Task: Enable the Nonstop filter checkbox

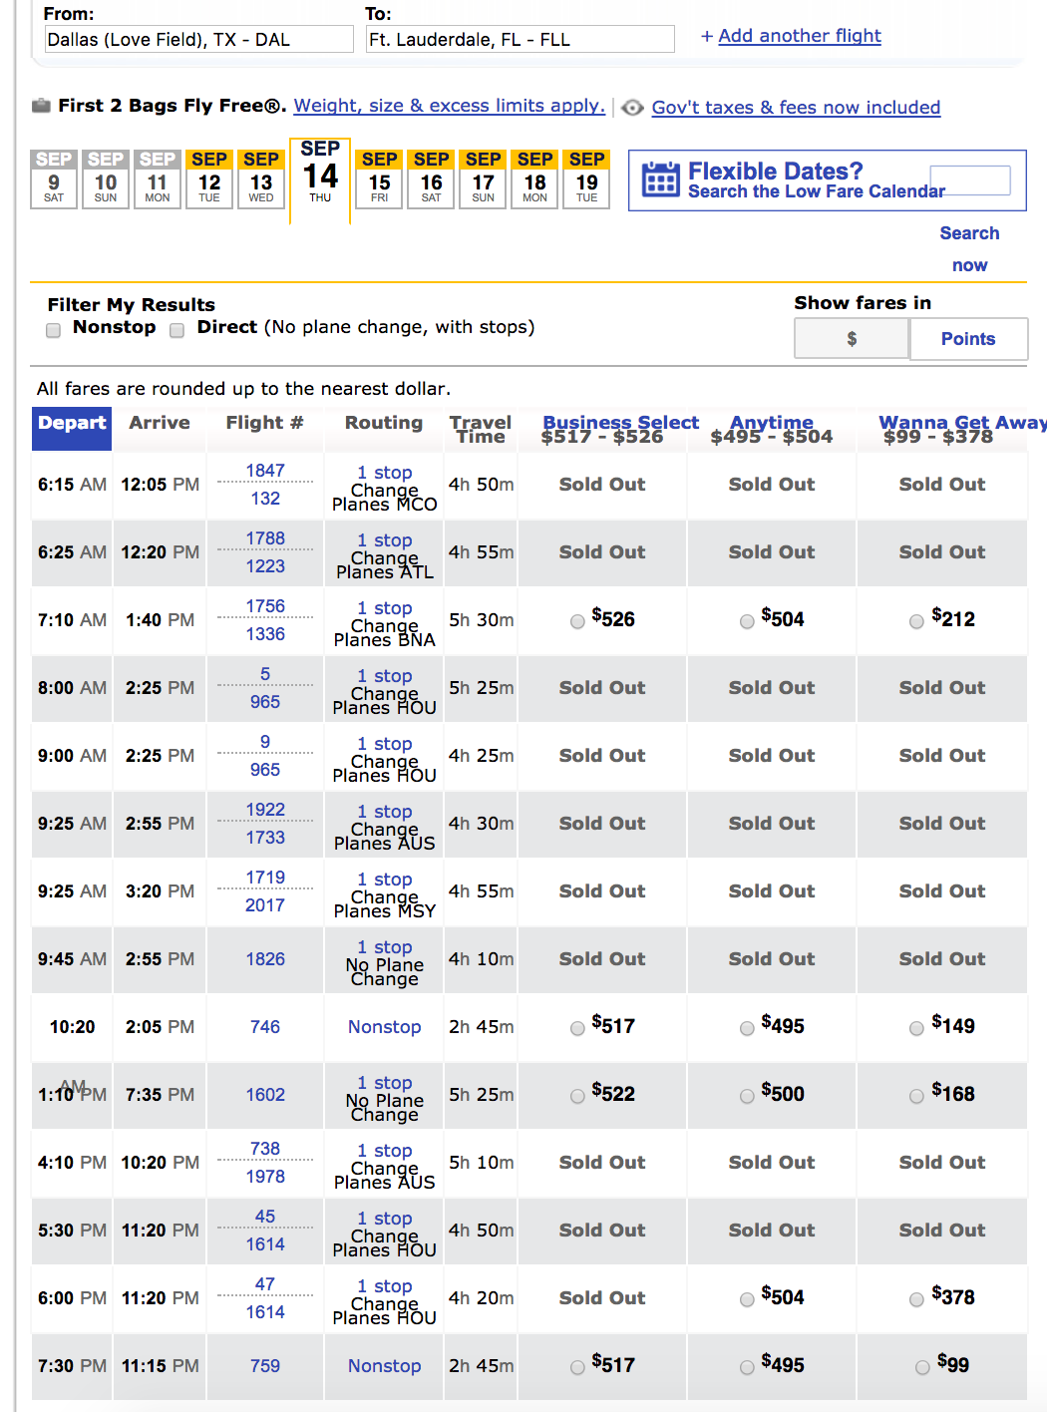Action: tap(54, 330)
